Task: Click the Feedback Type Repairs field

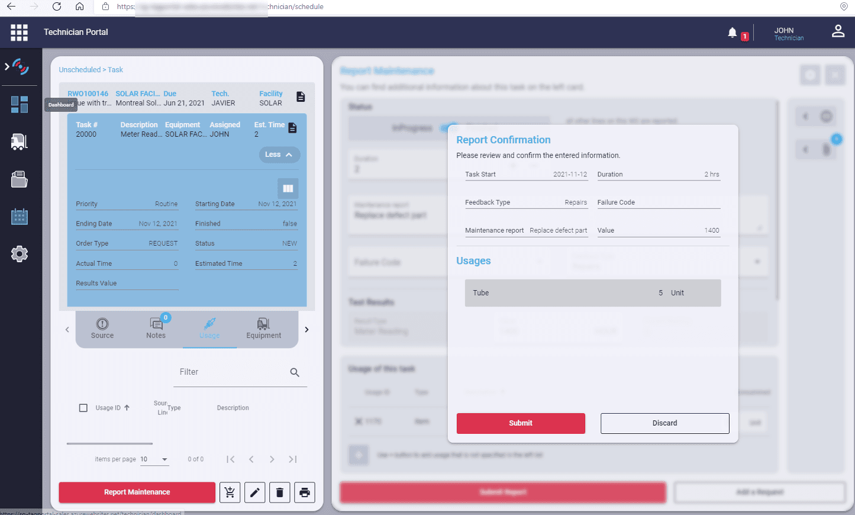Action: 526,202
